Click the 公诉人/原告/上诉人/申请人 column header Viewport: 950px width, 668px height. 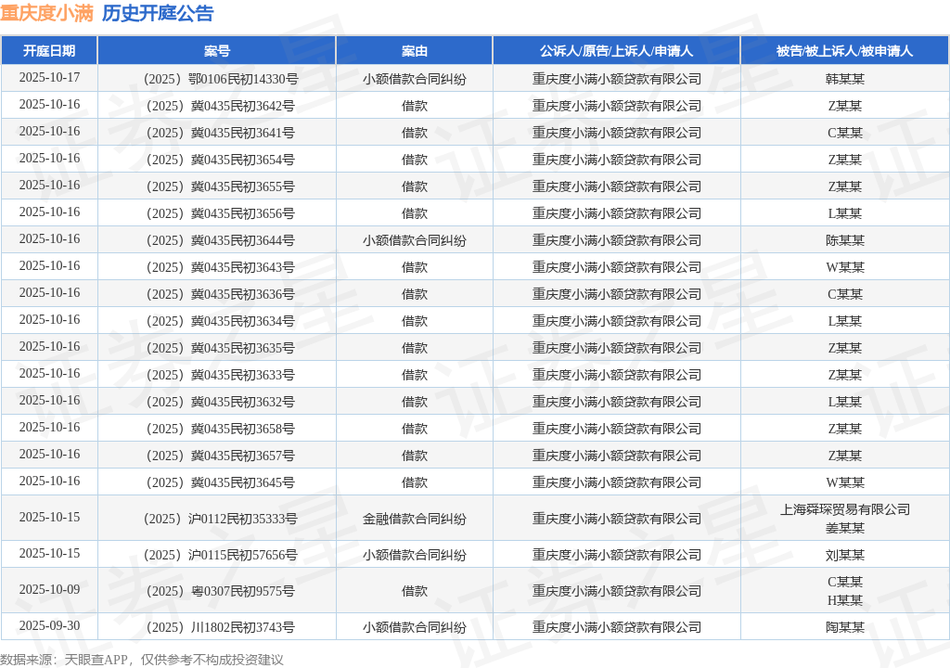point(616,51)
